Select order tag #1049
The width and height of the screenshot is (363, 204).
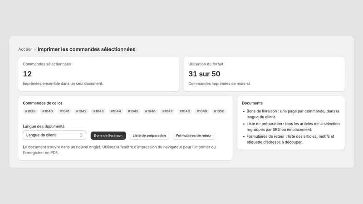(202, 111)
